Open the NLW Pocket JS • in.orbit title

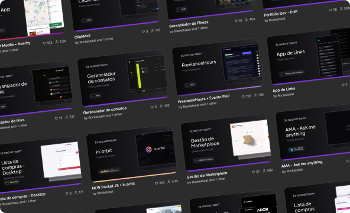tap(114, 186)
